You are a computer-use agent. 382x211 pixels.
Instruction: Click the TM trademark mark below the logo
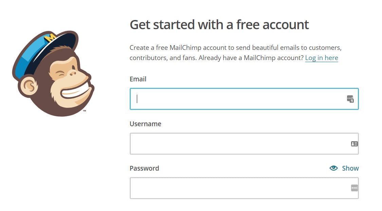[84, 111]
